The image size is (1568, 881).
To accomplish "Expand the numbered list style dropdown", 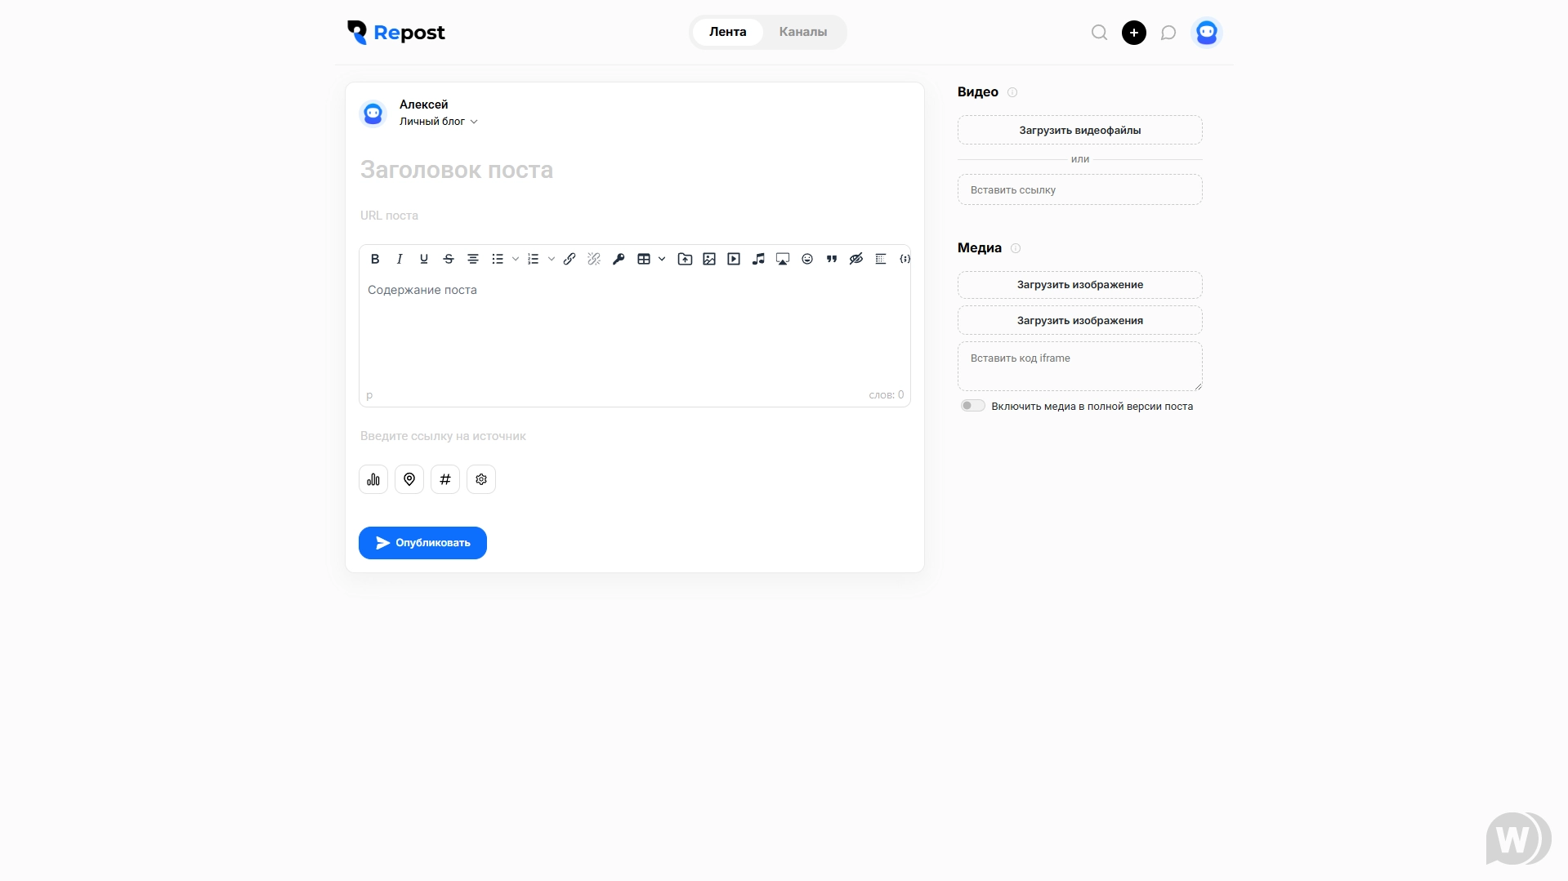I will point(552,259).
